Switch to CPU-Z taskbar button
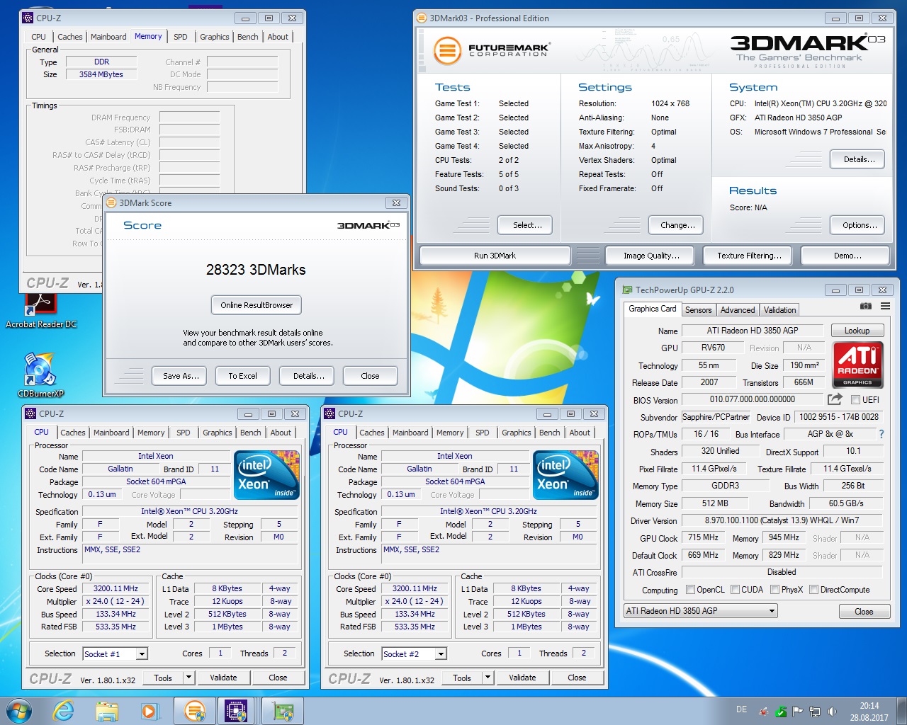Image resolution: width=907 pixels, height=725 pixels. pos(237,711)
